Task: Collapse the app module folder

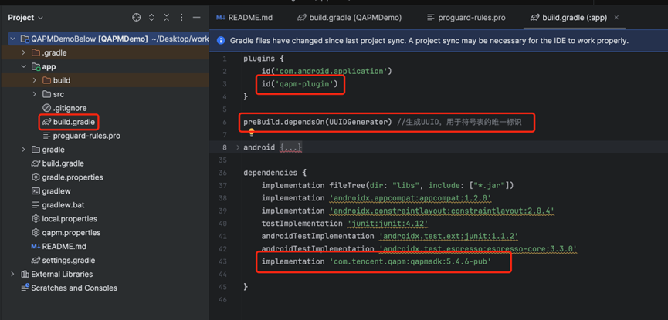Action: coord(24,67)
